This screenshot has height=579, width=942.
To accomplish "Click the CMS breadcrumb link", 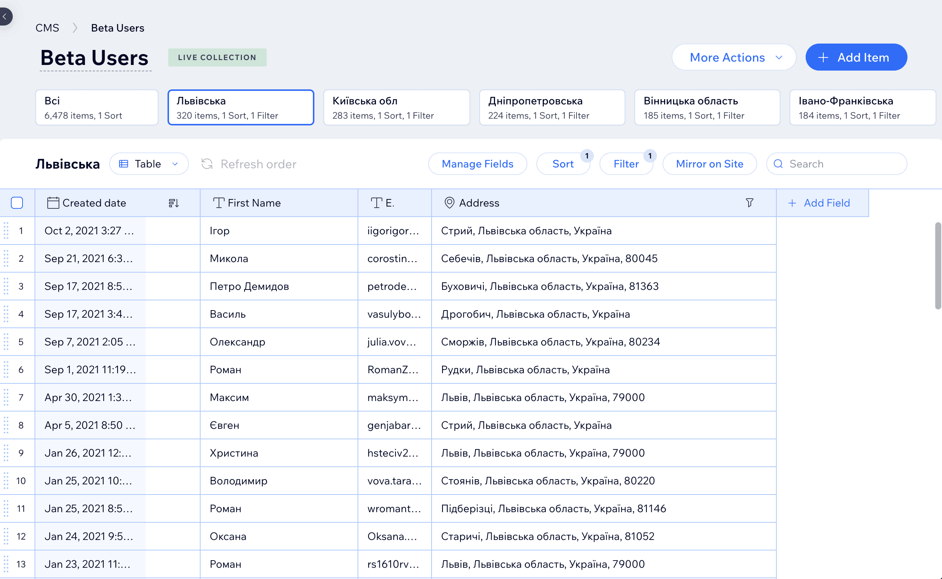I will (x=47, y=28).
